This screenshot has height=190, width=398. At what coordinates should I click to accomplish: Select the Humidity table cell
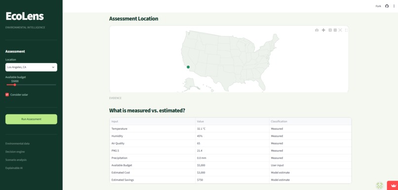pyautogui.click(x=153, y=136)
